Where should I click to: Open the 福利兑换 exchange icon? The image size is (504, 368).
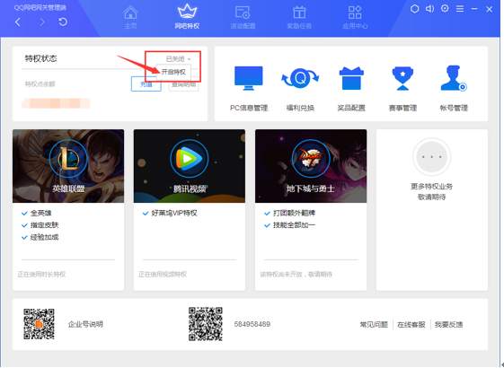click(x=300, y=78)
